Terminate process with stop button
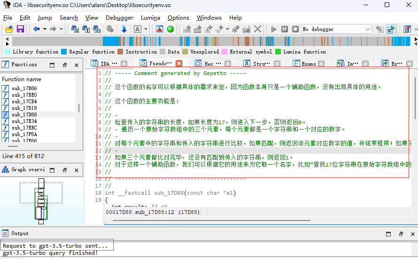 tap(295, 29)
